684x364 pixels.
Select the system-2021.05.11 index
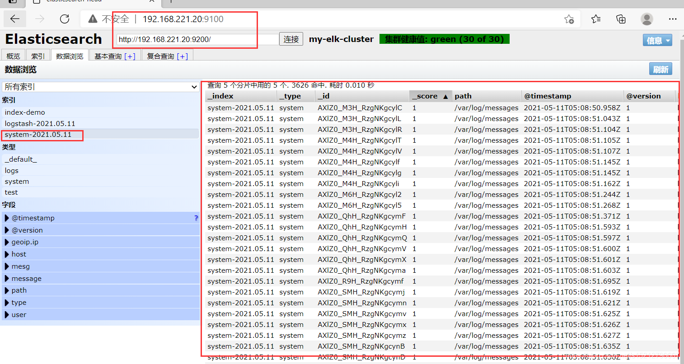100,134
